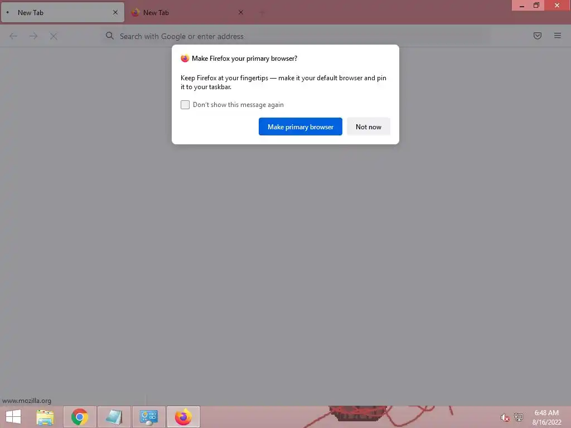Click the muted volume tray icon

(x=504, y=417)
